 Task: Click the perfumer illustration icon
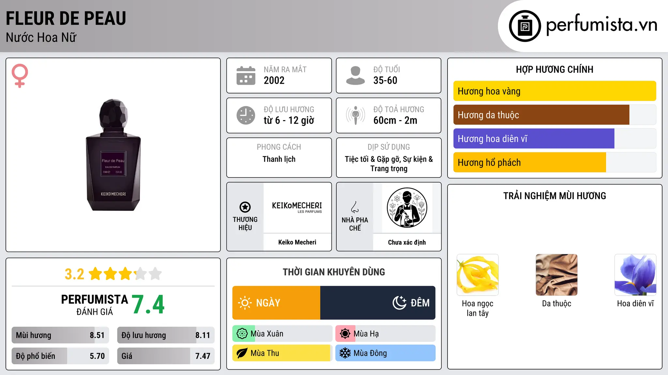[407, 208]
